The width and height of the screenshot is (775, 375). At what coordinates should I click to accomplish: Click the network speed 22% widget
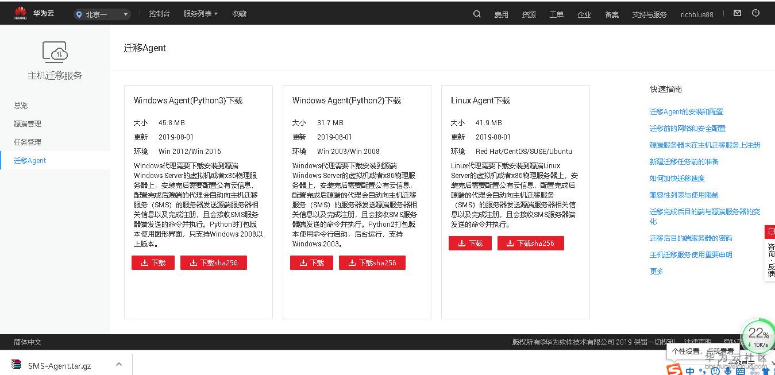pyautogui.click(x=758, y=337)
